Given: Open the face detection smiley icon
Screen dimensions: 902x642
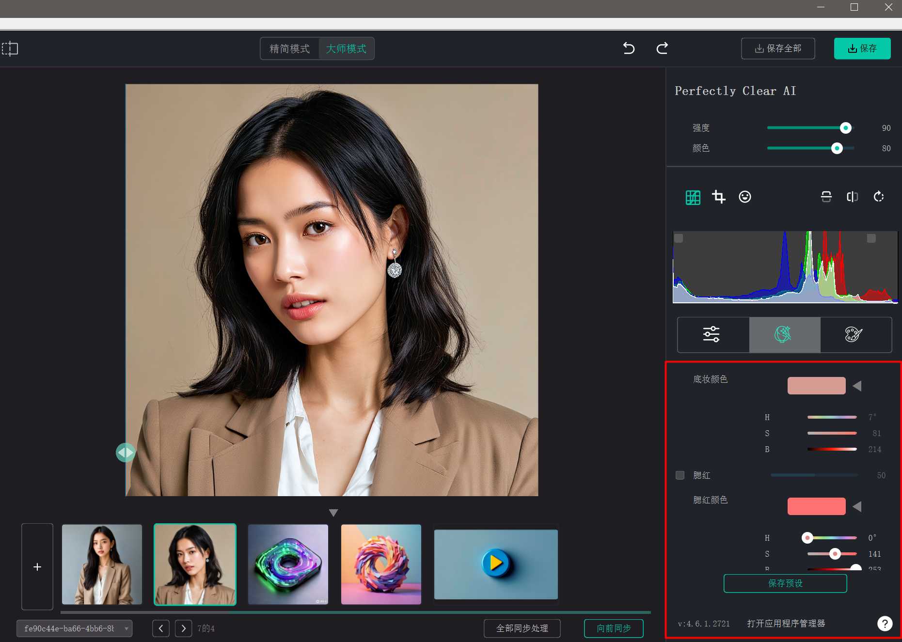Looking at the screenshot, I should pos(744,197).
